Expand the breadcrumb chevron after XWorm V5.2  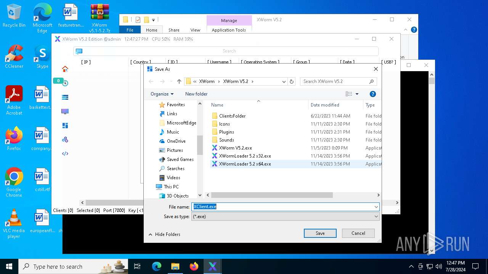click(x=252, y=81)
